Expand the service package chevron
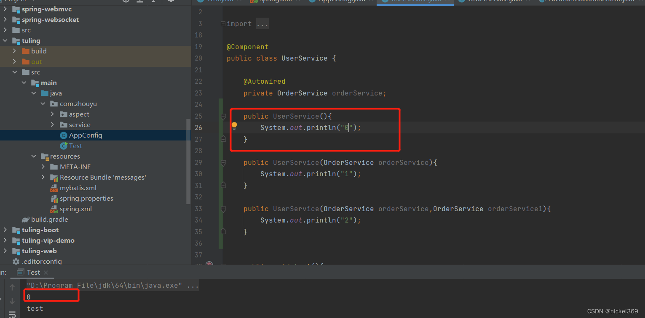 pos(53,125)
